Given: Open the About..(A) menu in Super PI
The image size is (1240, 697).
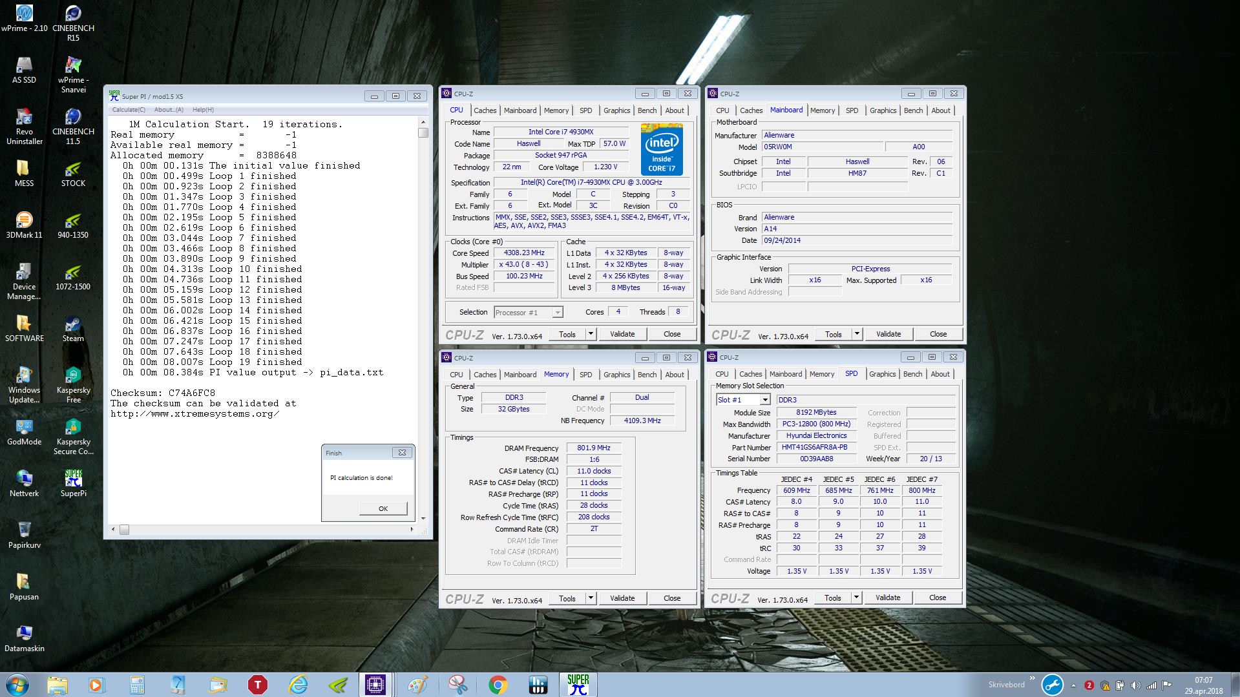Looking at the screenshot, I should 169,110.
